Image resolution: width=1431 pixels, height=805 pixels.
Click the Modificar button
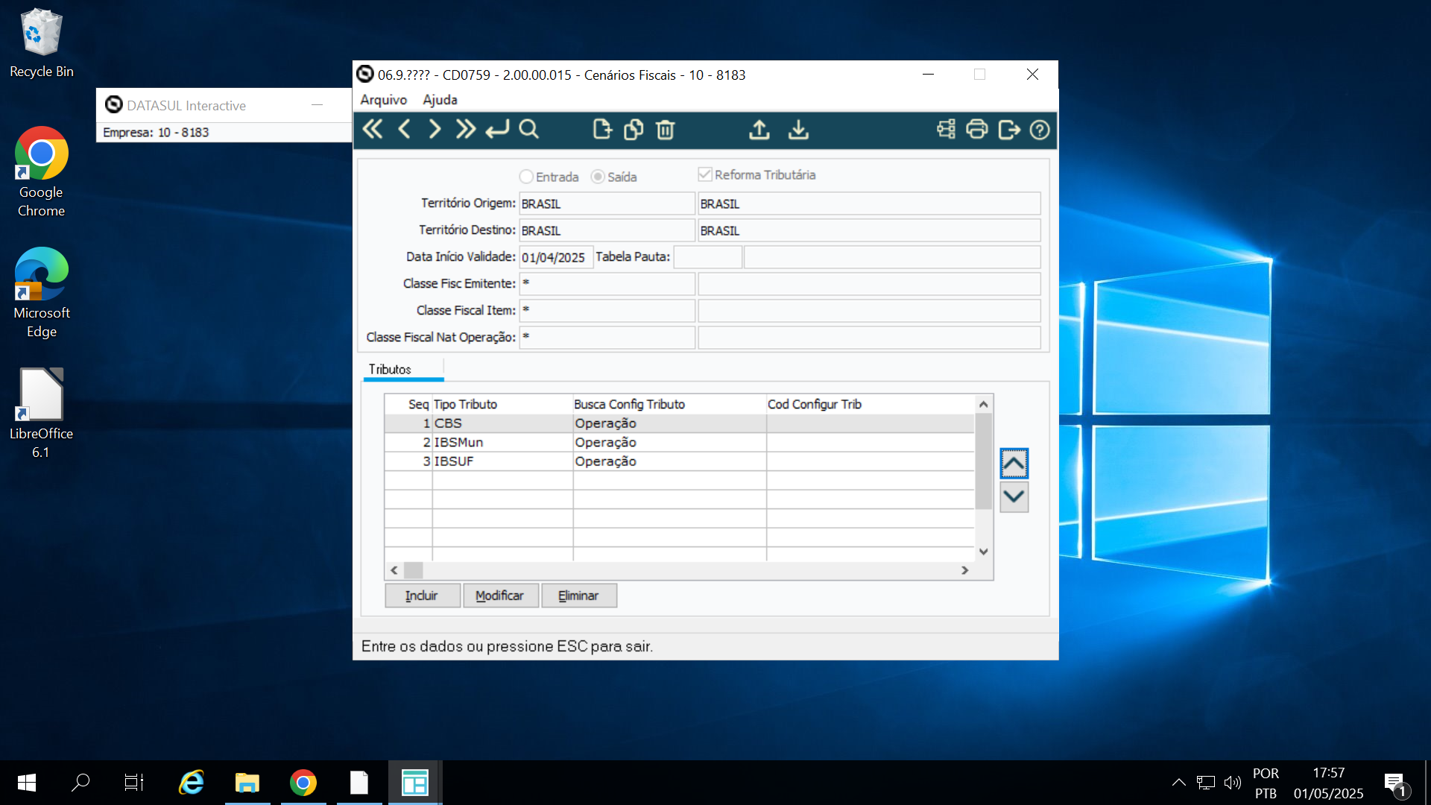click(x=499, y=596)
